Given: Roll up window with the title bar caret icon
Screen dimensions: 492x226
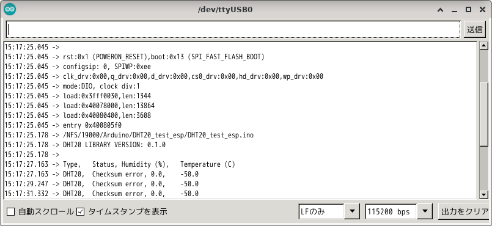Looking at the screenshot, I should (x=440, y=10).
